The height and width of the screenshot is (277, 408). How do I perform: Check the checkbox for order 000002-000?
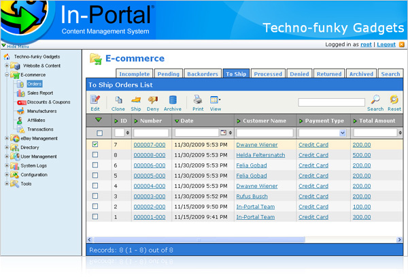[95, 206]
